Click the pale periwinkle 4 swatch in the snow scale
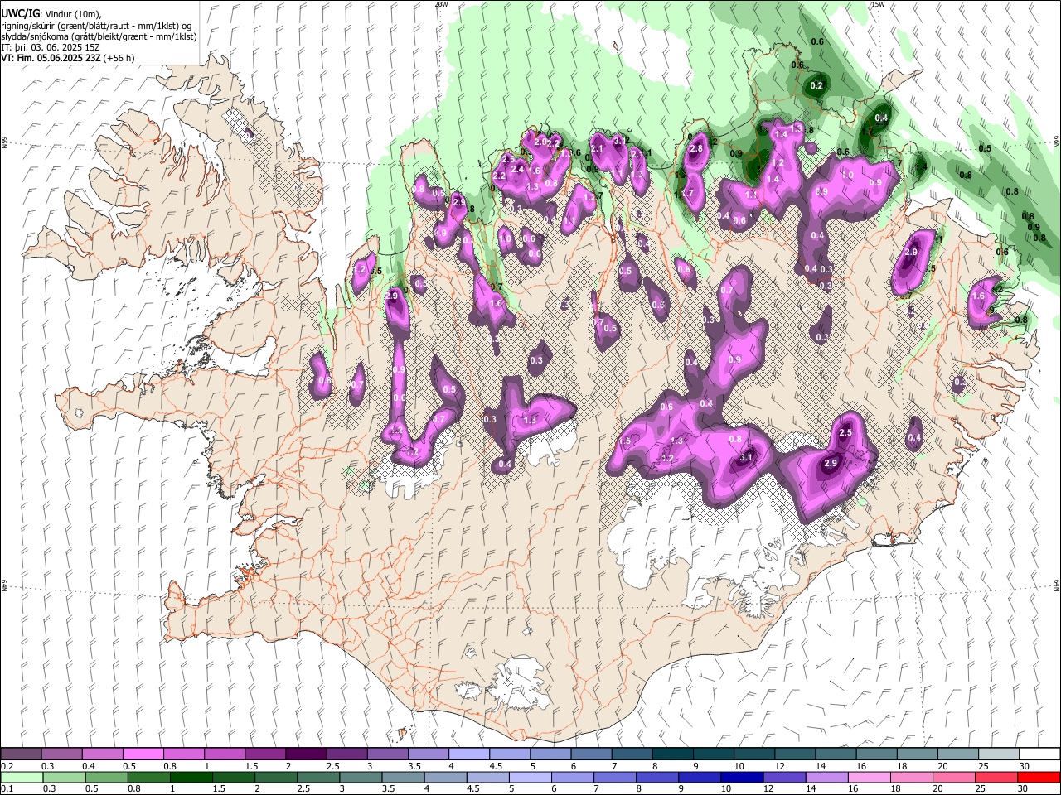Image resolution: width=1061 pixels, height=795 pixels. point(468,754)
